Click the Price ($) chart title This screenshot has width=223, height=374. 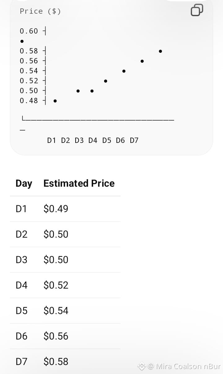coord(40,11)
